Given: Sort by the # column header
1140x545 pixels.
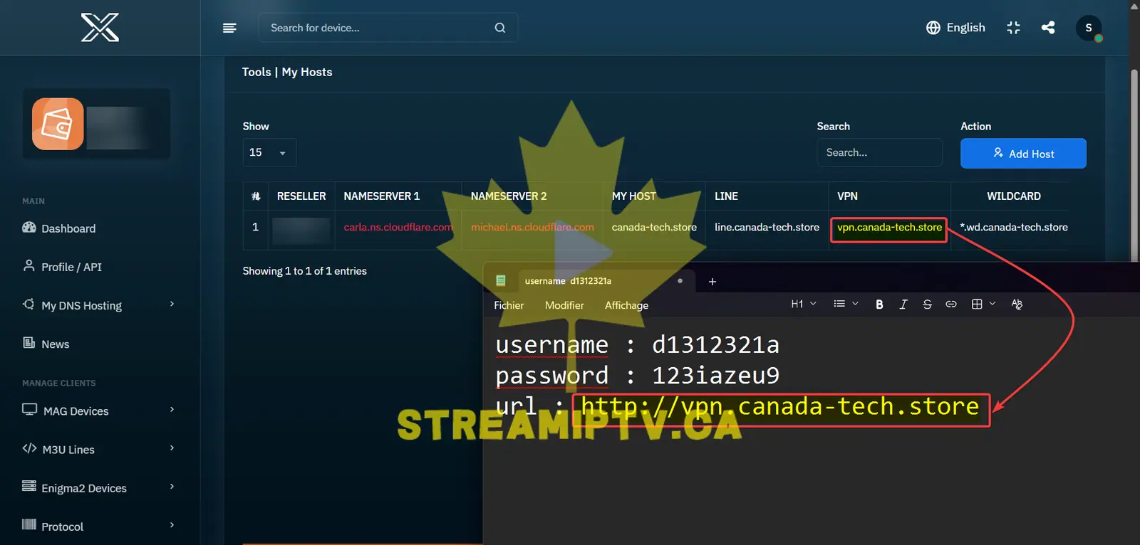Looking at the screenshot, I should 256,196.
